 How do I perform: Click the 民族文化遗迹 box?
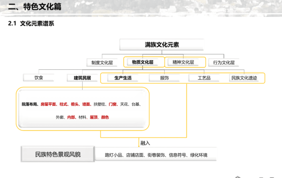[x=244, y=78]
